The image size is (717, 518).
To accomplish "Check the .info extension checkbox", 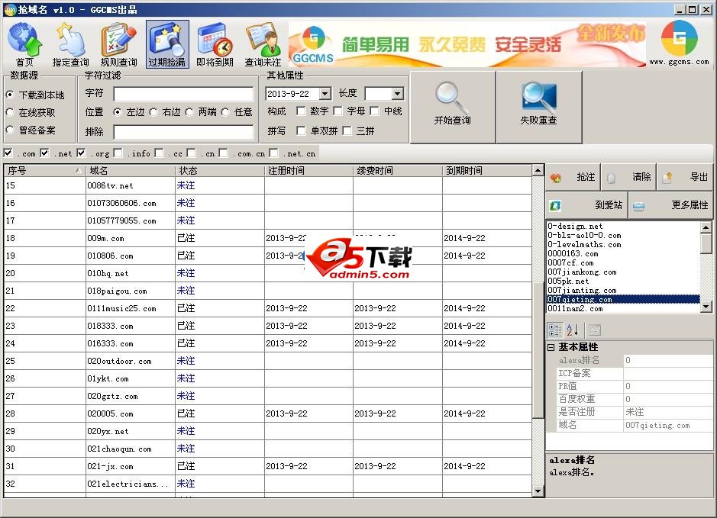I will pyautogui.click(x=118, y=153).
